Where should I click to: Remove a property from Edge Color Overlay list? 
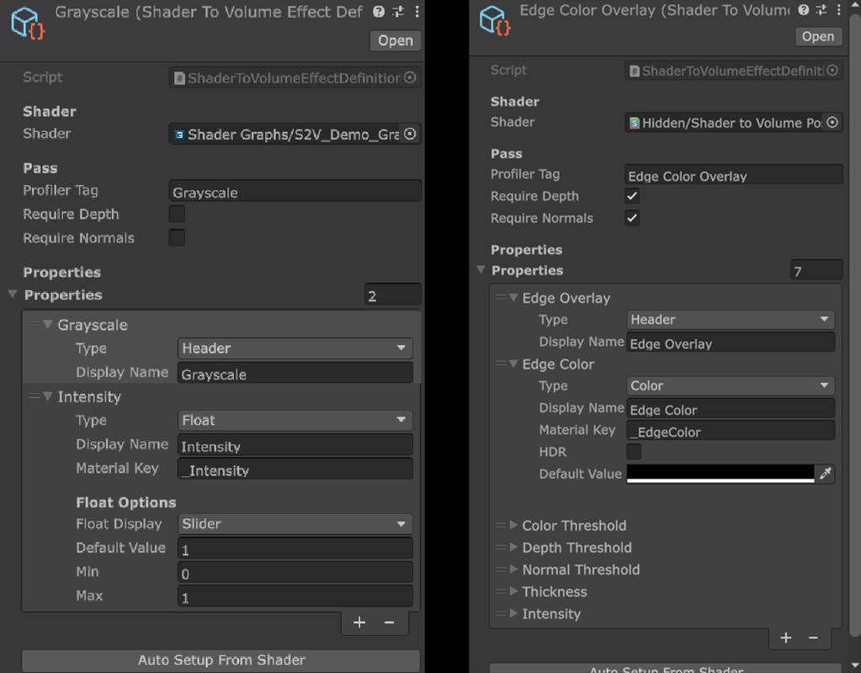[813, 638]
